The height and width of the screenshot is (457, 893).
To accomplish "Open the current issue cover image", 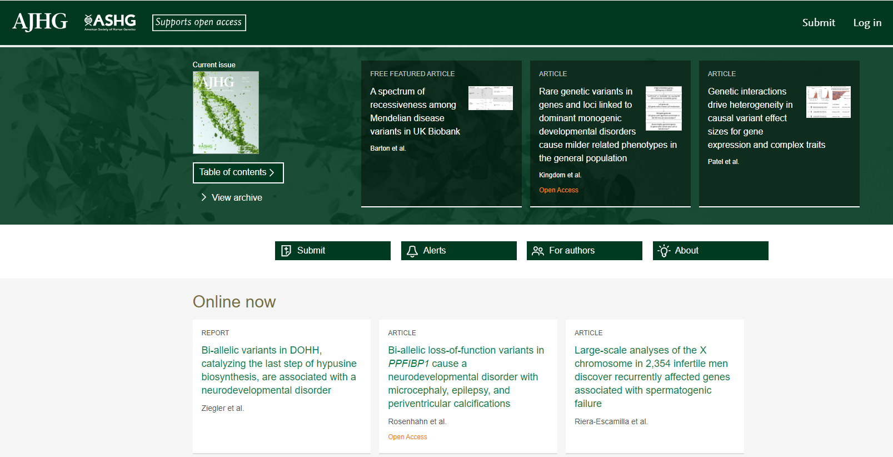I will coord(226,112).
